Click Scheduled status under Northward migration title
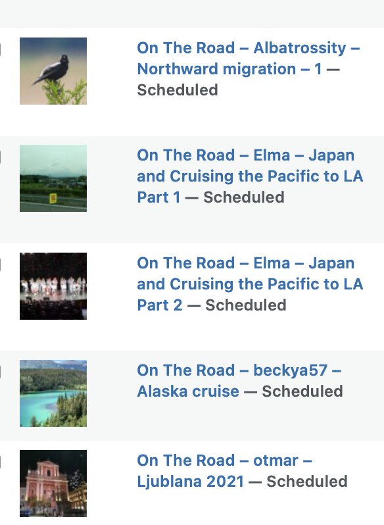384x525 pixels. click(x=178, y=90)
